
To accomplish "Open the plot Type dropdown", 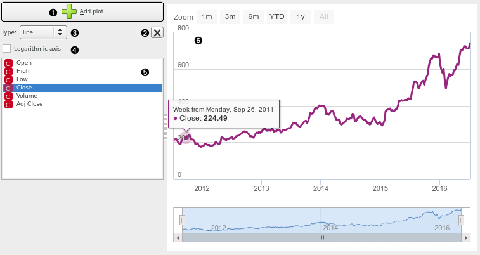I will coord(42,32).
